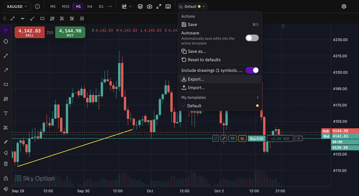The height and width of the screenshot is (196, 359).
Task: Click the green BUY 4,144.98 button
Action: [x=70, y=33]
